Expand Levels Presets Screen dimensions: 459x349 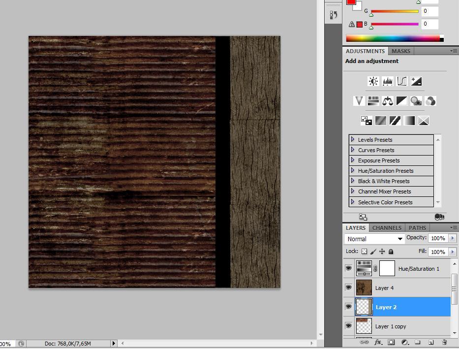[x=353, y=139]
